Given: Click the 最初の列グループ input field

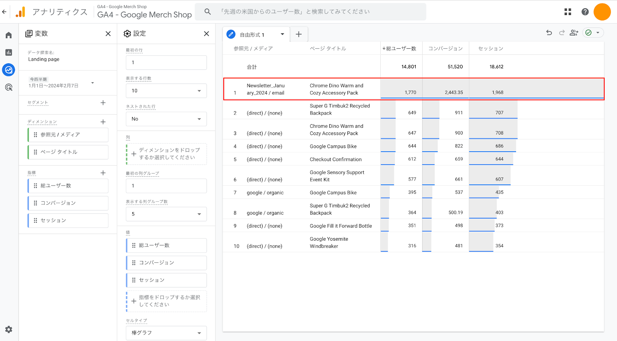Looking at the screenshot, I should tap(166, 186).
